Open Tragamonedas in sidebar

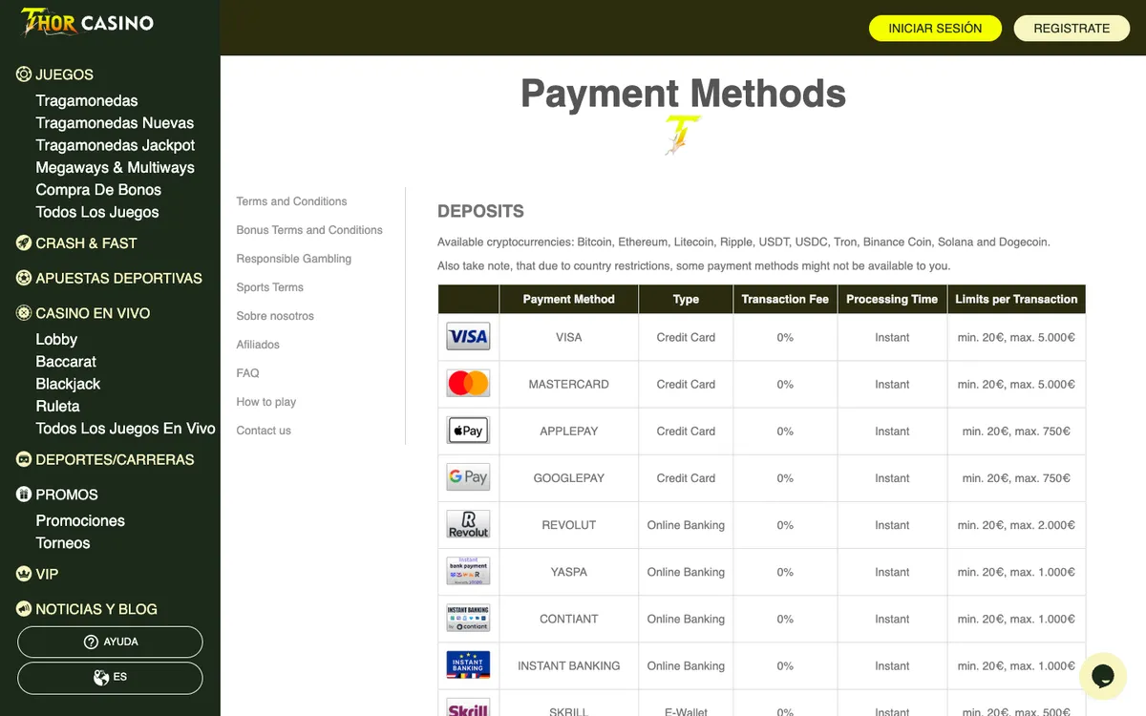click(87, 100)
